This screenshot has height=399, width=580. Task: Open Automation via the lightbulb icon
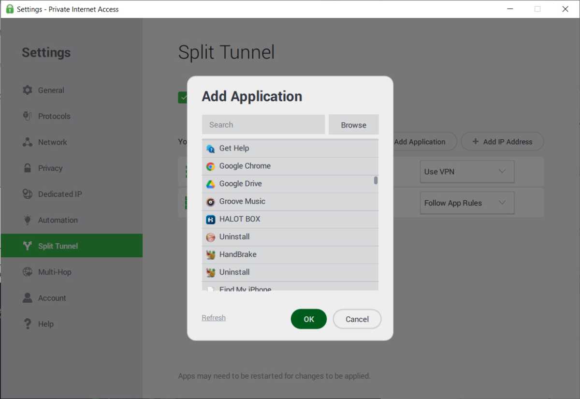click(28, 220)
